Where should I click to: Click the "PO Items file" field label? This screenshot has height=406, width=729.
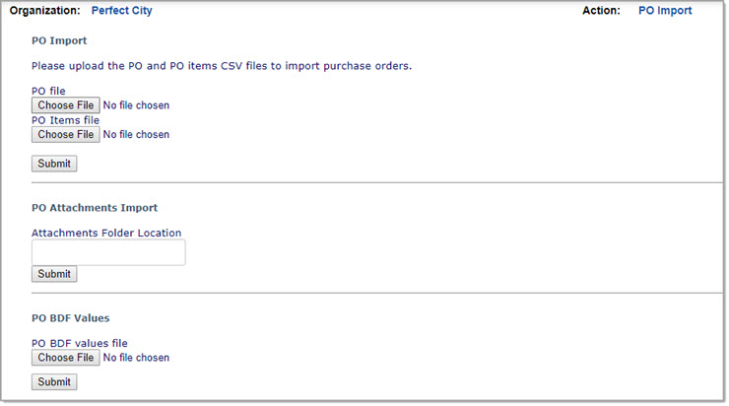pos(65,120)
